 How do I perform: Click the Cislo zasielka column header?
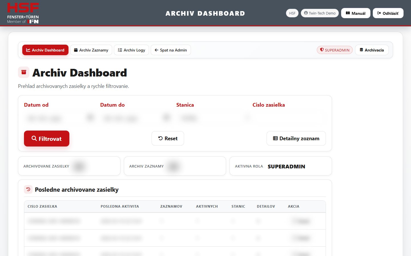[42, 207]
